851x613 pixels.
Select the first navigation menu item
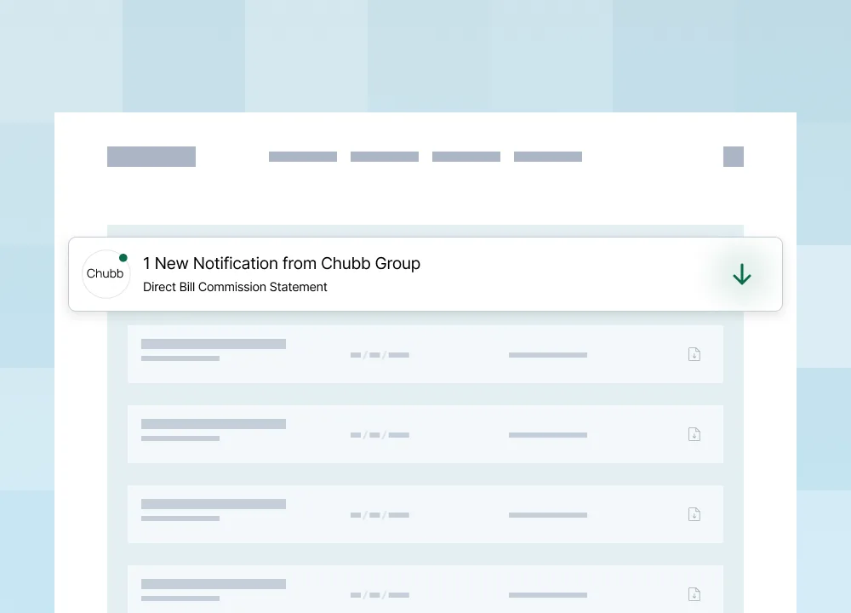303,157
